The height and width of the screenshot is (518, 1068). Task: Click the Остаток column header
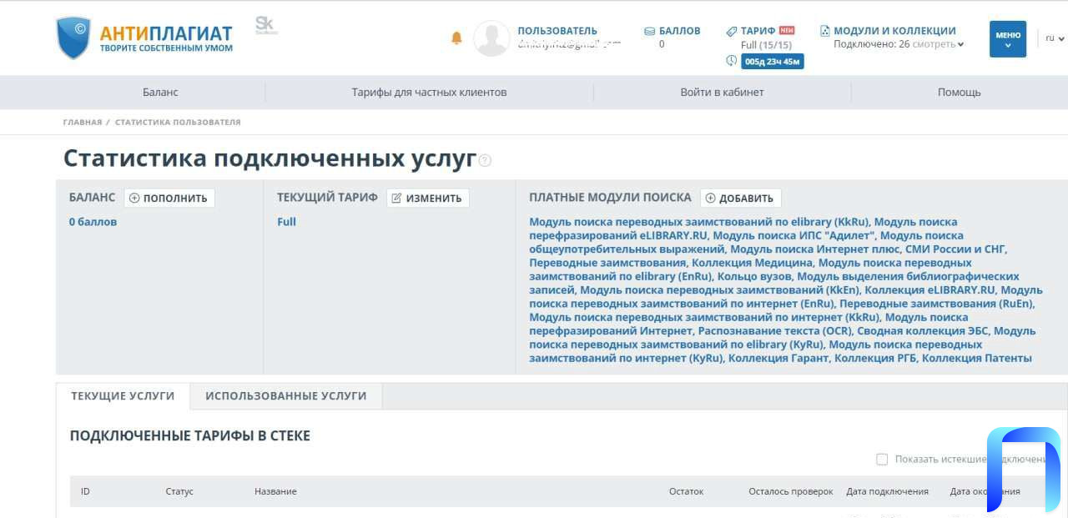coord(686,491)
